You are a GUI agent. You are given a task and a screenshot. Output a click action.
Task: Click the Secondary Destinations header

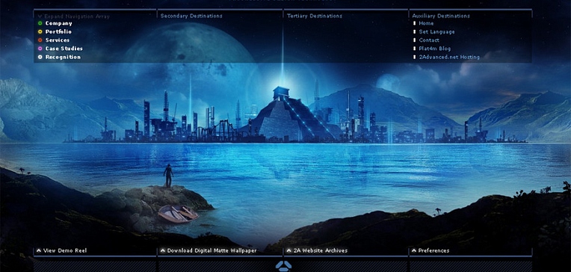click(x=191, y=16)
